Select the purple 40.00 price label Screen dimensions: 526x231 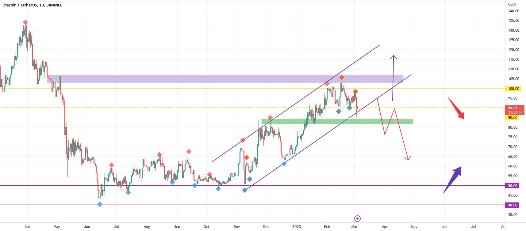pyautogui.click(x=513, y=205)
